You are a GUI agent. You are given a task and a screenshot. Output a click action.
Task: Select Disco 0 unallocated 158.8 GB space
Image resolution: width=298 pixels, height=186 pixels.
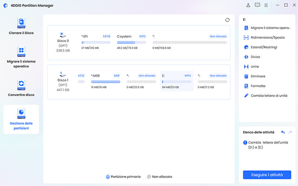[x=189, y=42]
